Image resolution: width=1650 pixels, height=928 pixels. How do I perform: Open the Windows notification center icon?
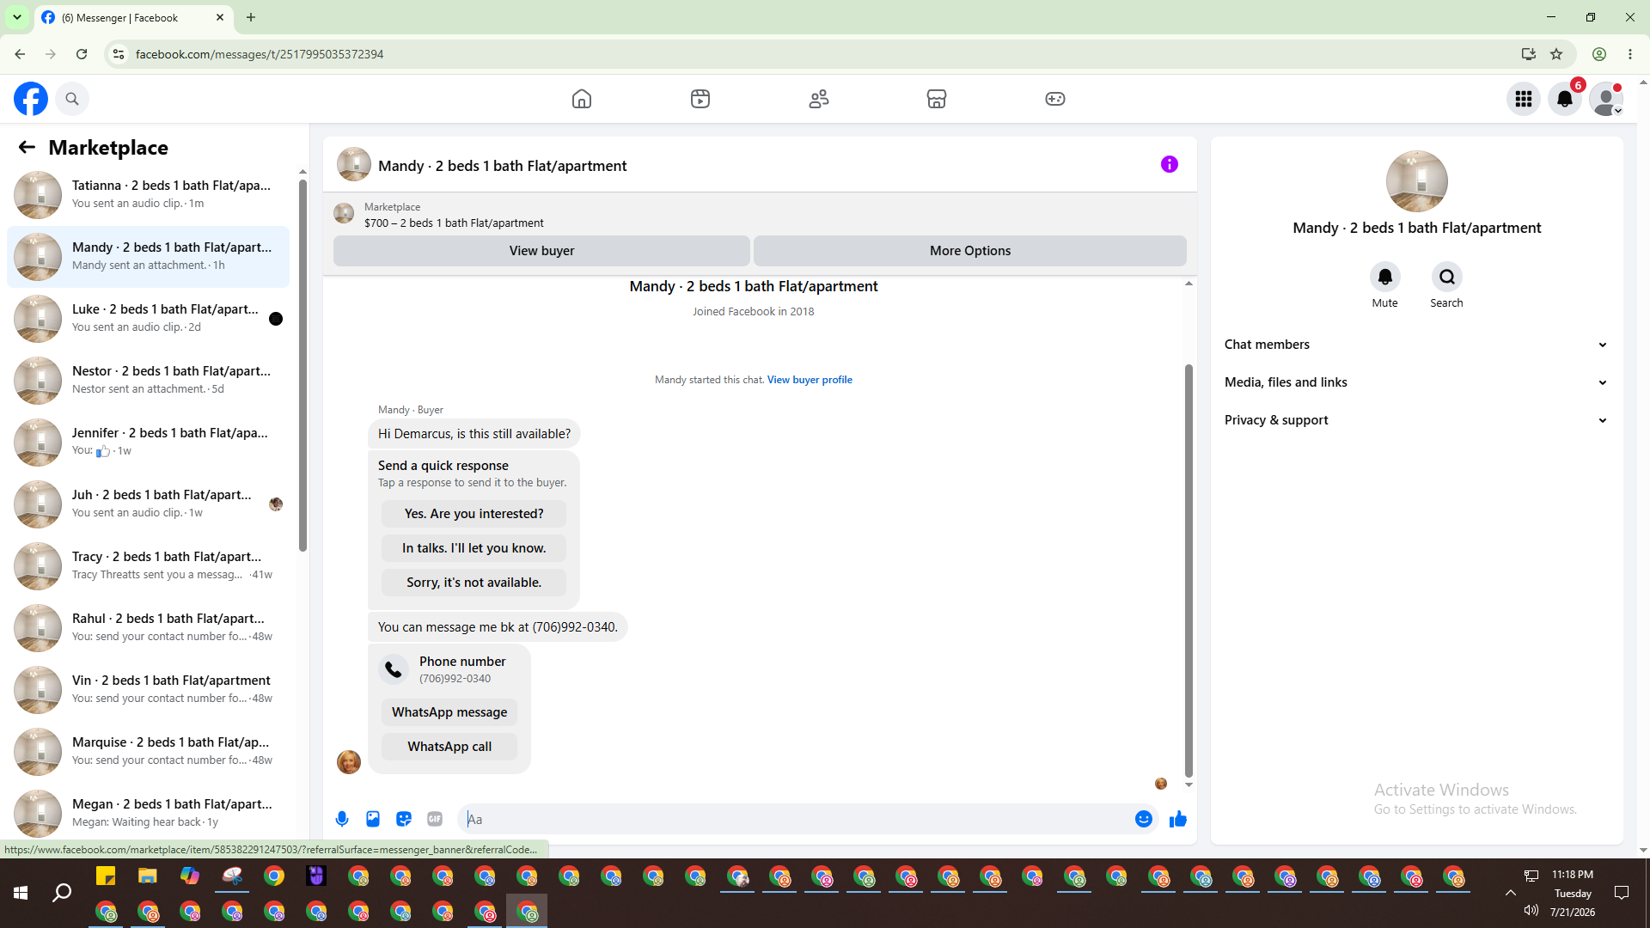click(x=1622, y=894)
